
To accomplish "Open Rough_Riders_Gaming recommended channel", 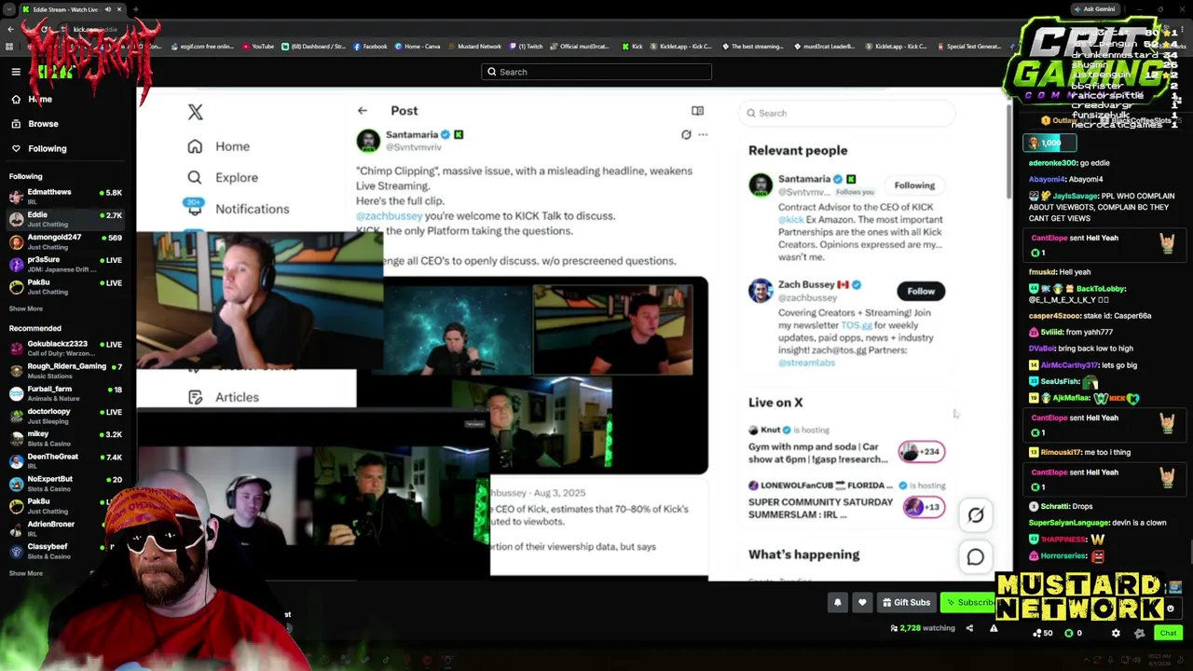I will [65, 371].
